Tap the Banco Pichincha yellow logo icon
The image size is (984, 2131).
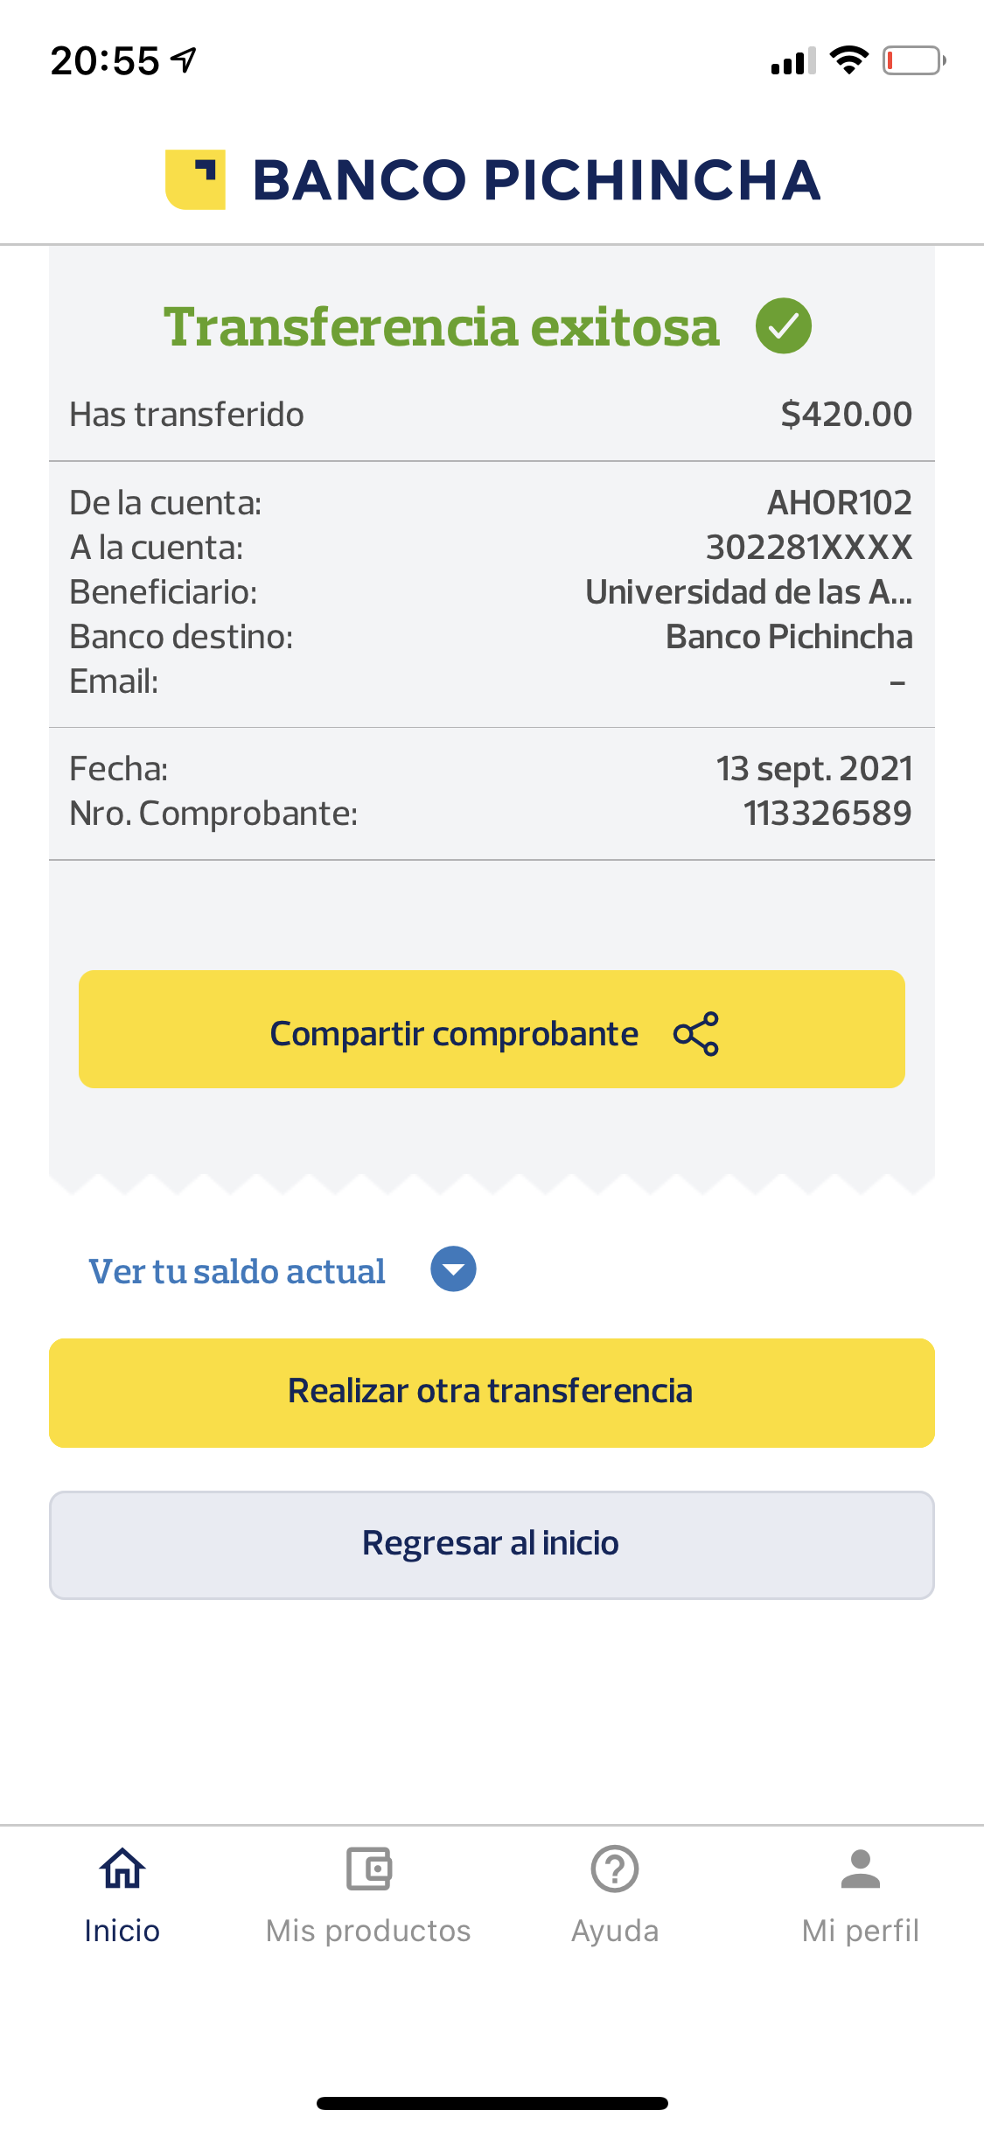(x=195, y=179)
